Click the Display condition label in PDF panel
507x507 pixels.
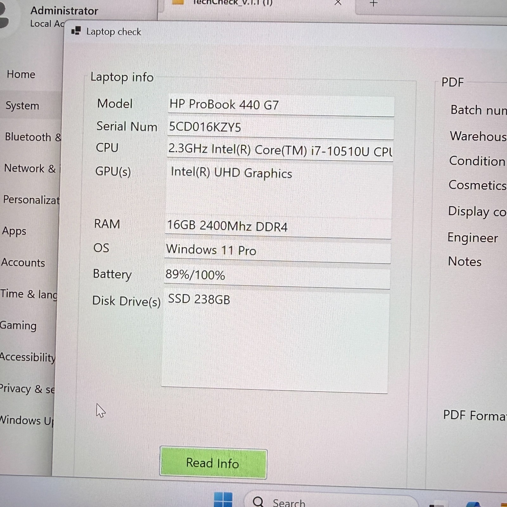point(477,212)
